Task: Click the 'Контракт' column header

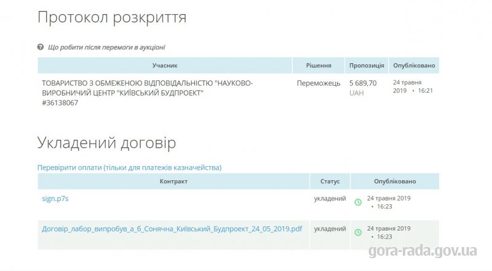Action: point(173,181)
